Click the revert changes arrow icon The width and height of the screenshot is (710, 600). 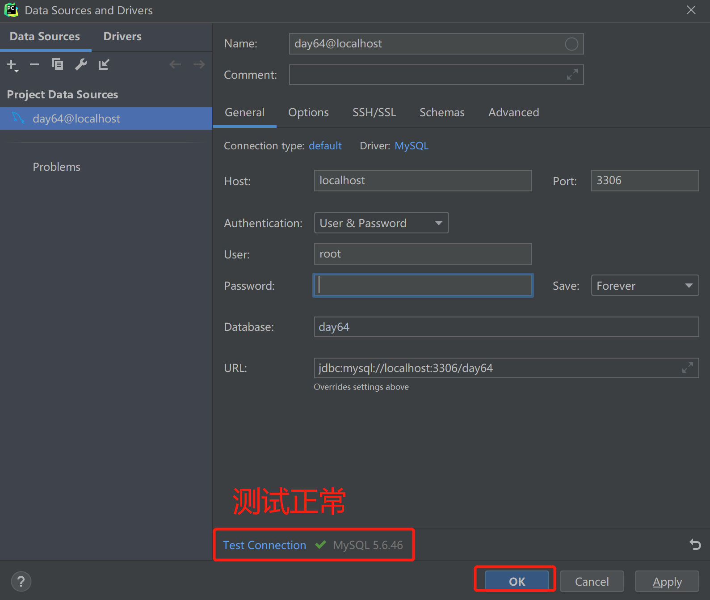point(695,545)
